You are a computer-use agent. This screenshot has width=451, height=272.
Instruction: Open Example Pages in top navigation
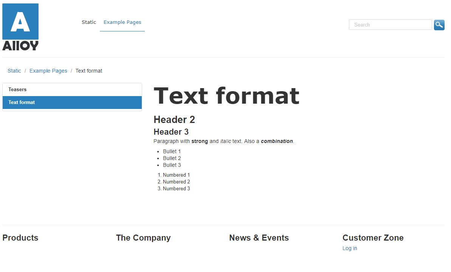coord(122,22)
